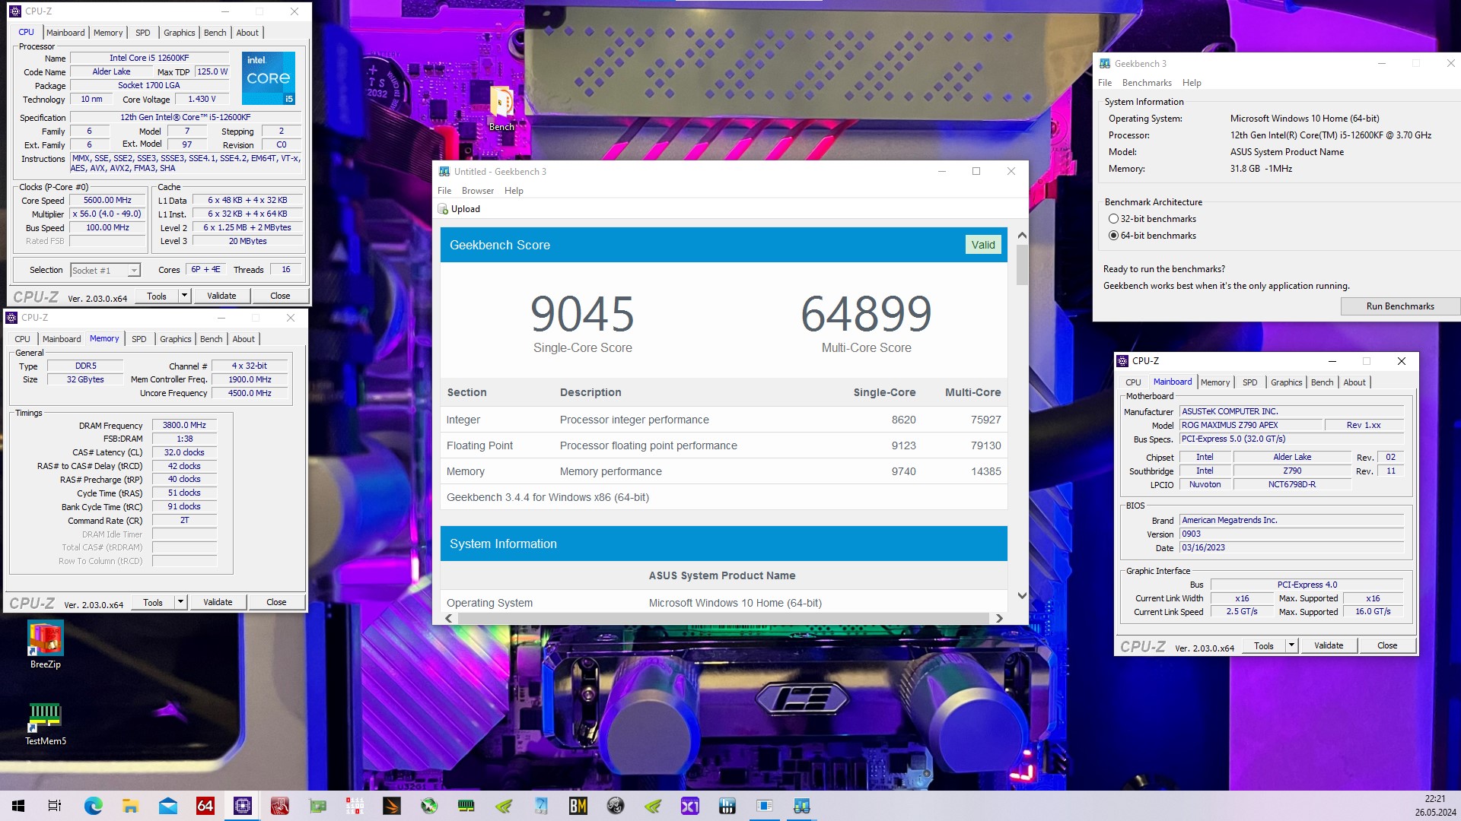The height and width of the screenshot is (821, 1461).
Task: Open the BreeZip desktop shortcut
Action: pos(45,645)
